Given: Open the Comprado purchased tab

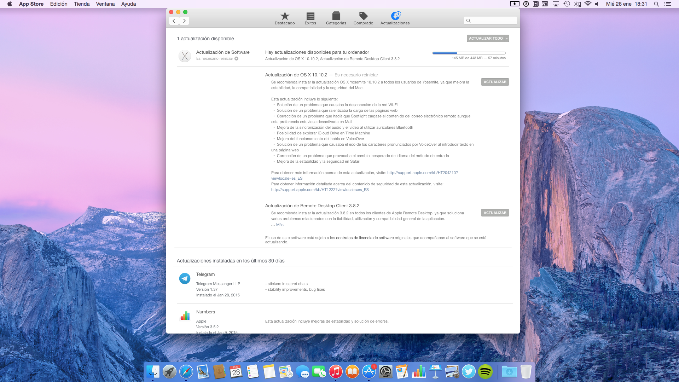Looking at the screenshot, I should point(363,18).
